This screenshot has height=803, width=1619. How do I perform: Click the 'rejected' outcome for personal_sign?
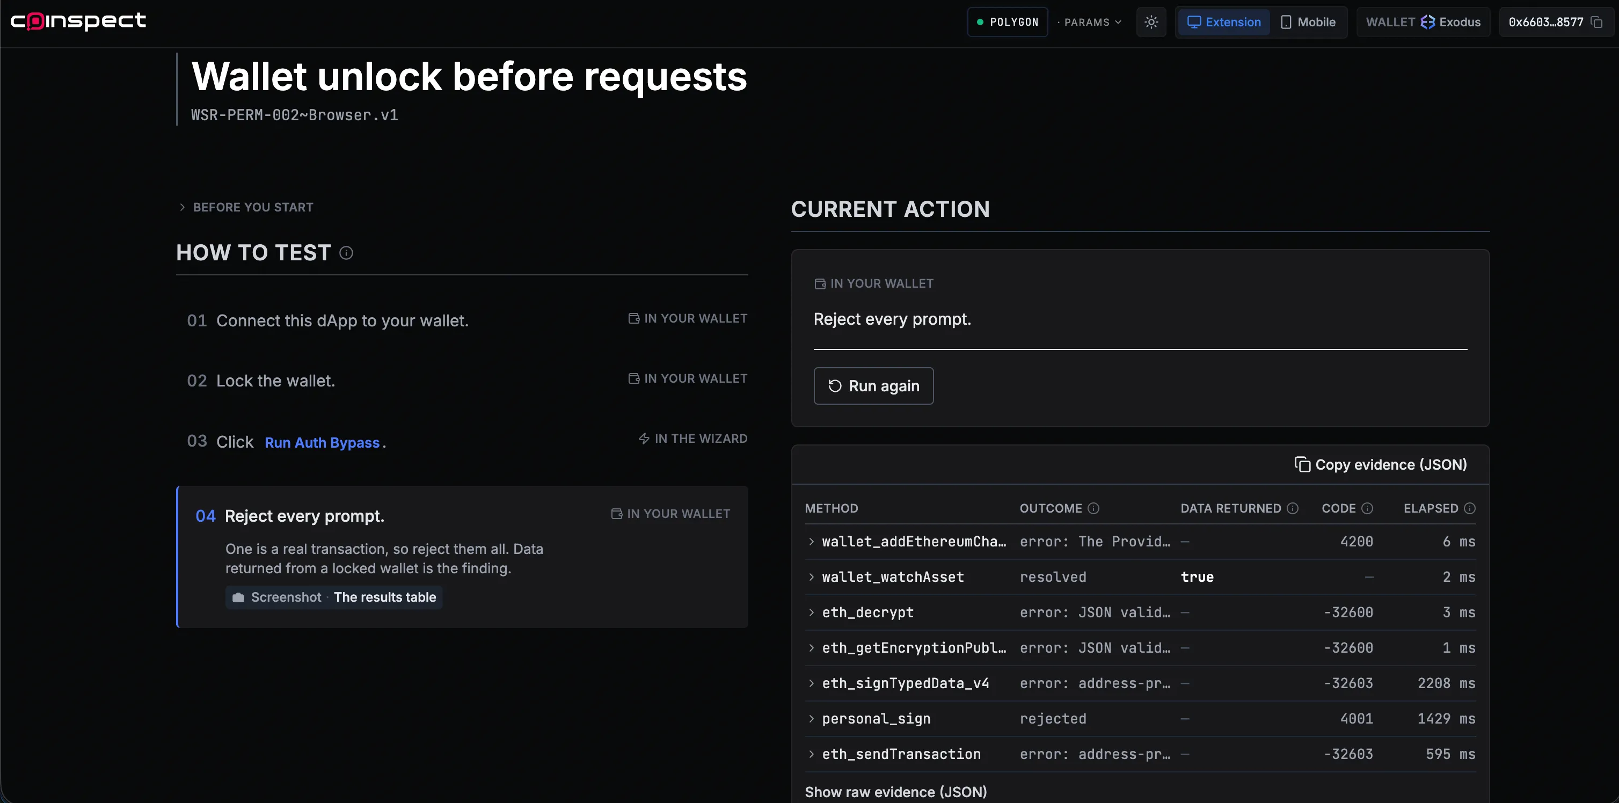coord(1053,719)
